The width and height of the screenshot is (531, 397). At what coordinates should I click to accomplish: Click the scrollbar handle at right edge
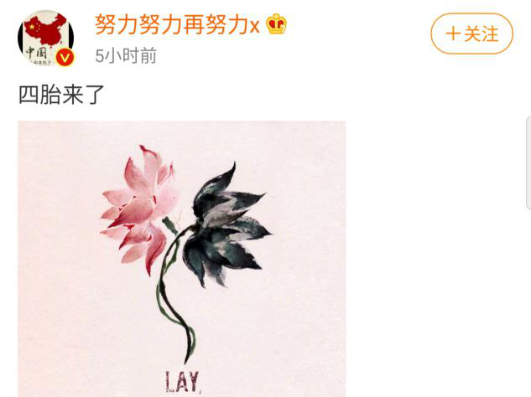click(x=528, y=163)
